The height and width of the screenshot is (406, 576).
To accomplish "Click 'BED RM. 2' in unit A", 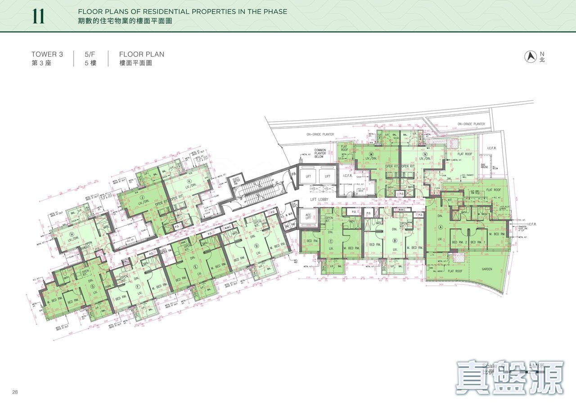I will (460, 243).
